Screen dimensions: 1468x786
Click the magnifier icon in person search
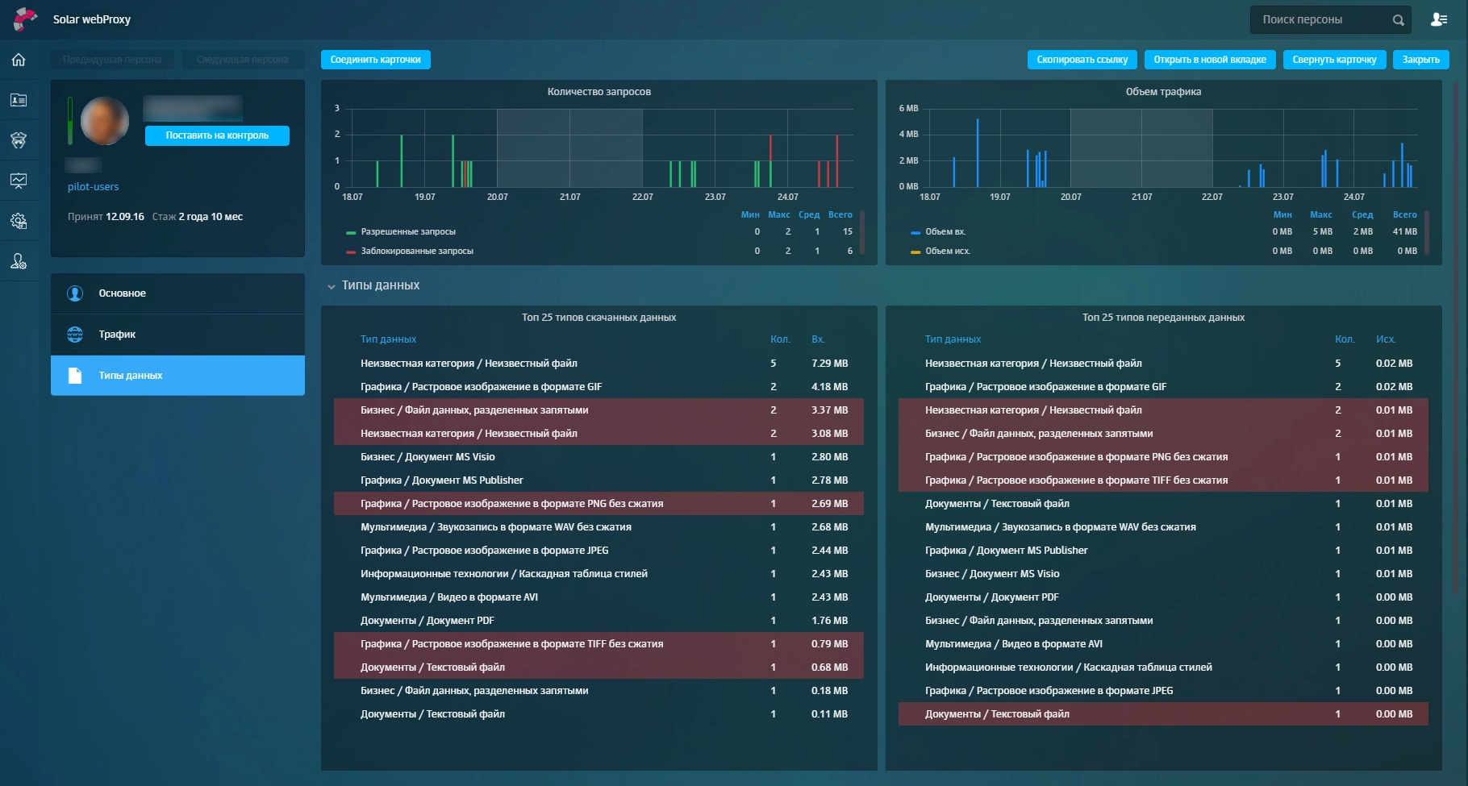point(1398,20)
